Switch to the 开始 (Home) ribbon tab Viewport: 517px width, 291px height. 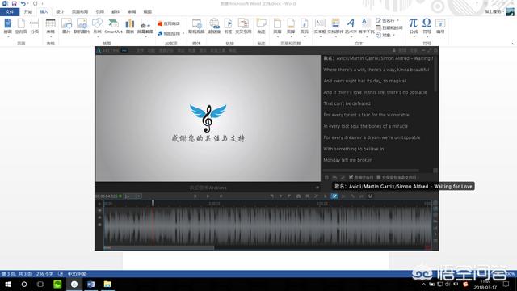click(28, 11)
